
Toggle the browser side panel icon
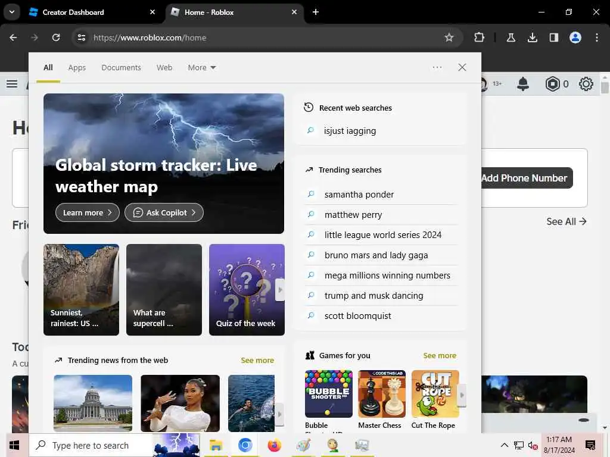coord(553,37)
